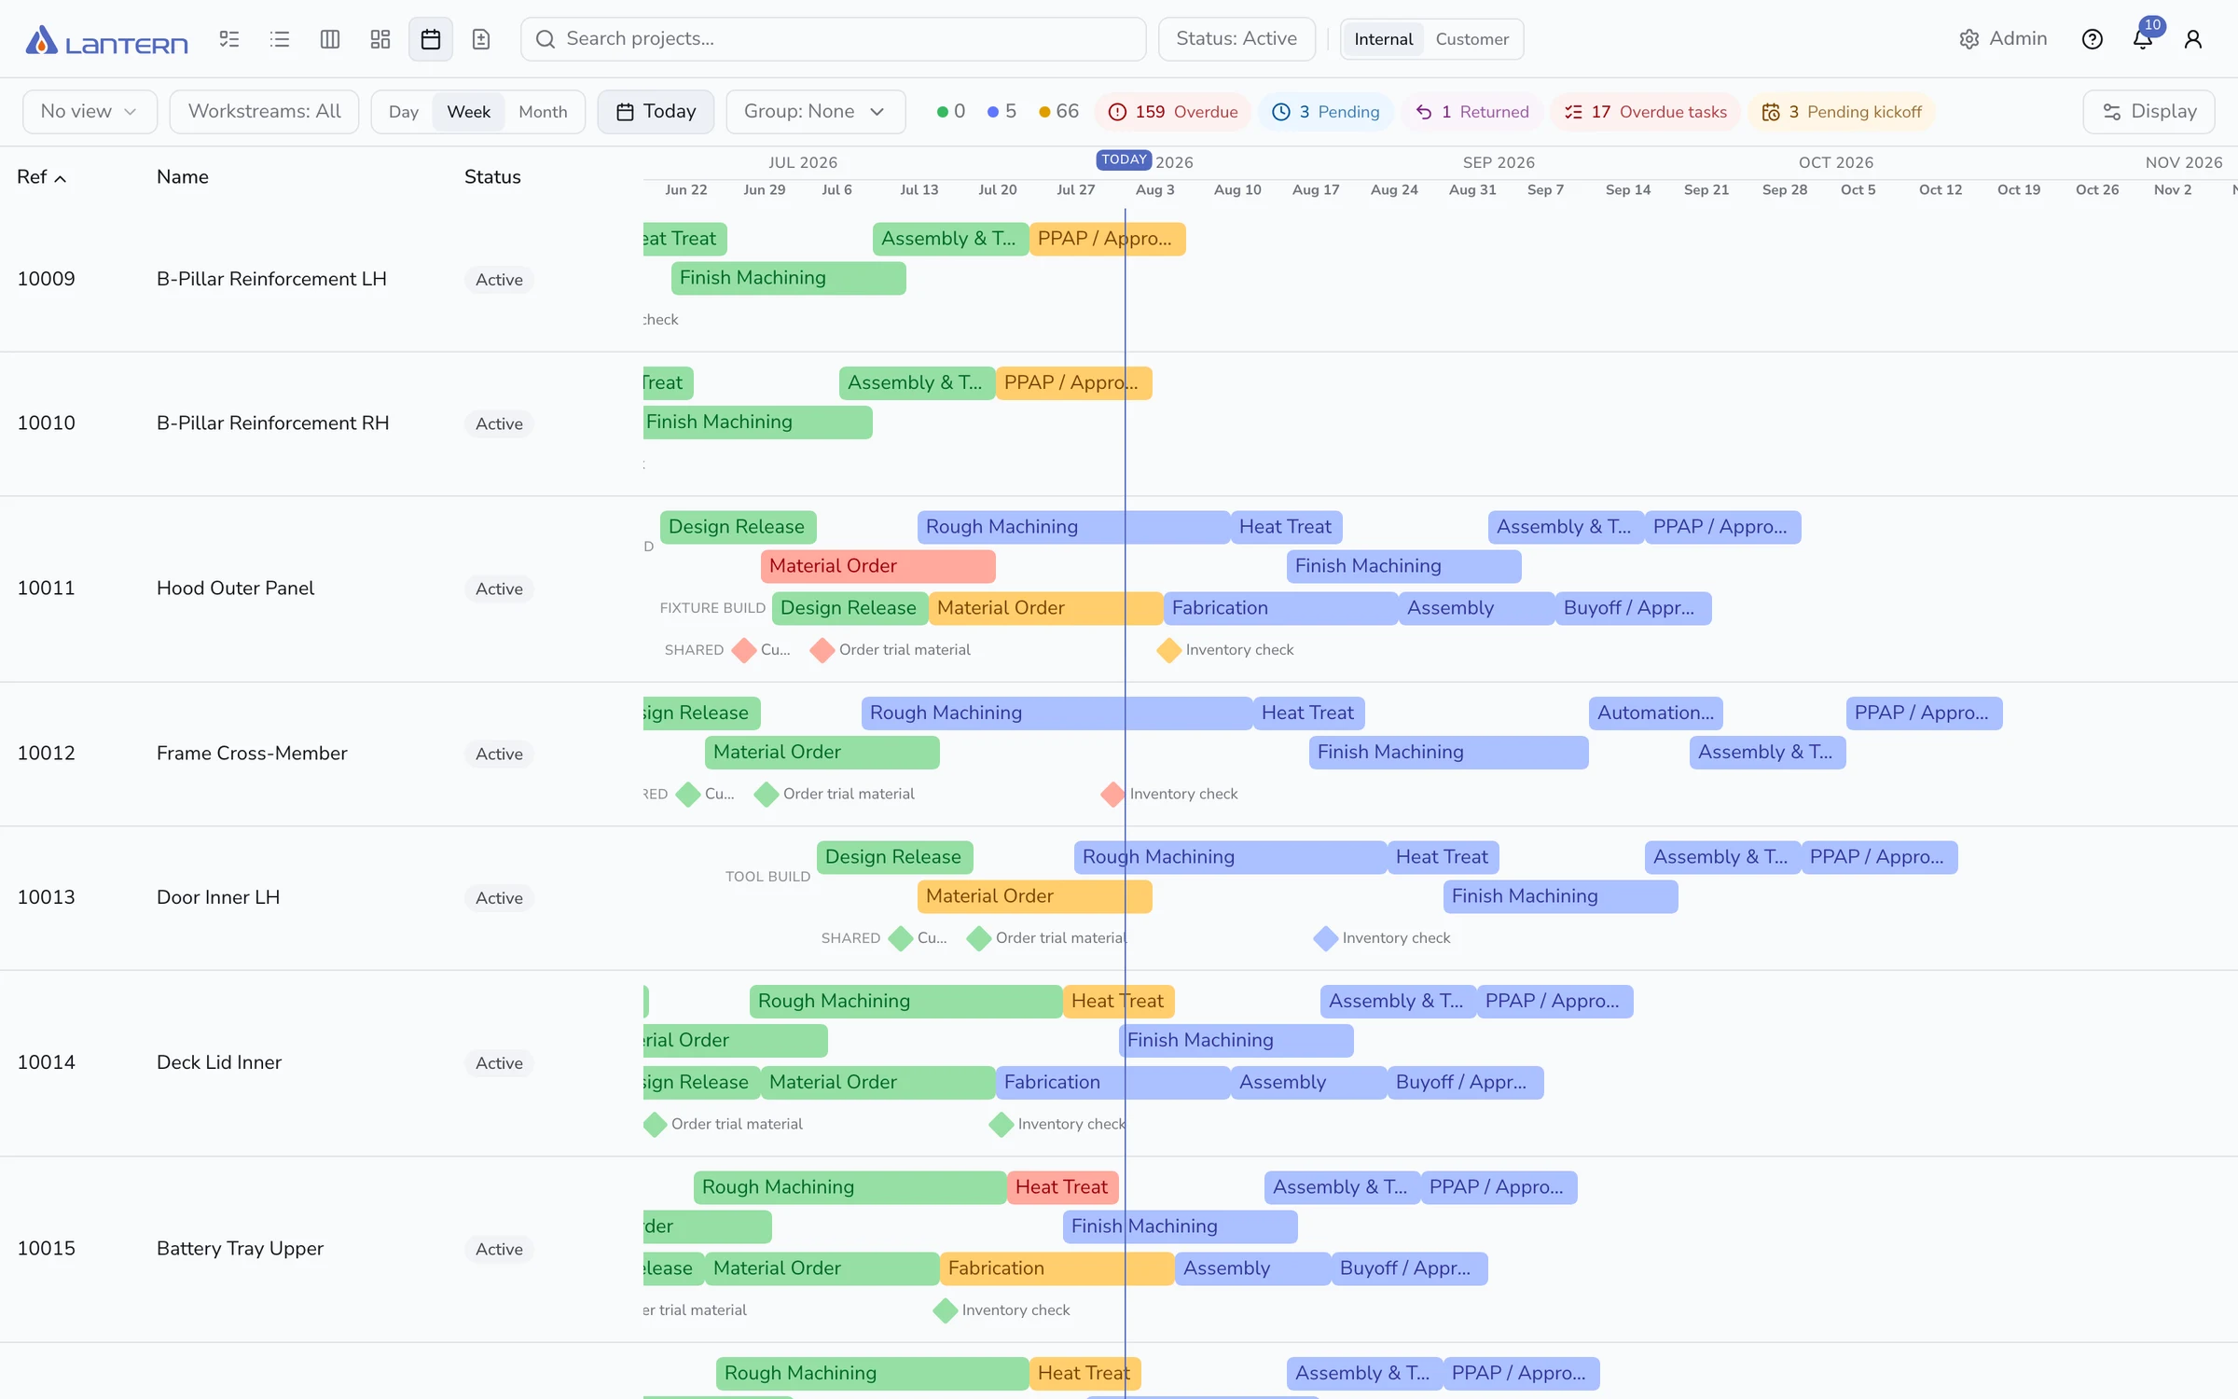2238x1399 pixels.
Task: Switch timeline scale to Month
Action: coord(543,112)
